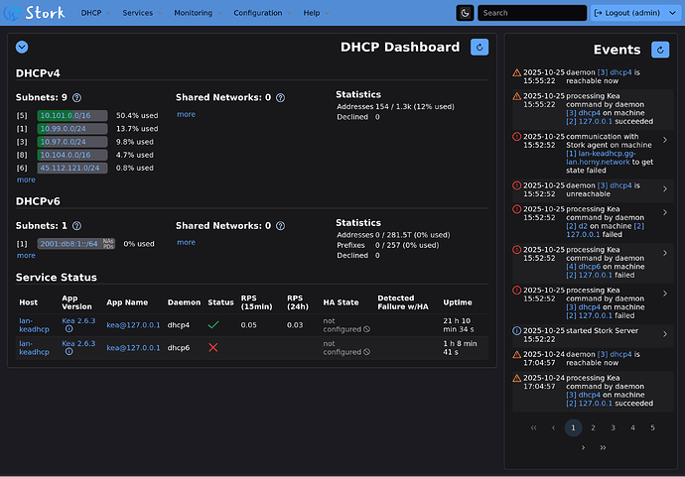Jump to last events page
The height and width of the screenshot is (477, 685).
[603, 447]
